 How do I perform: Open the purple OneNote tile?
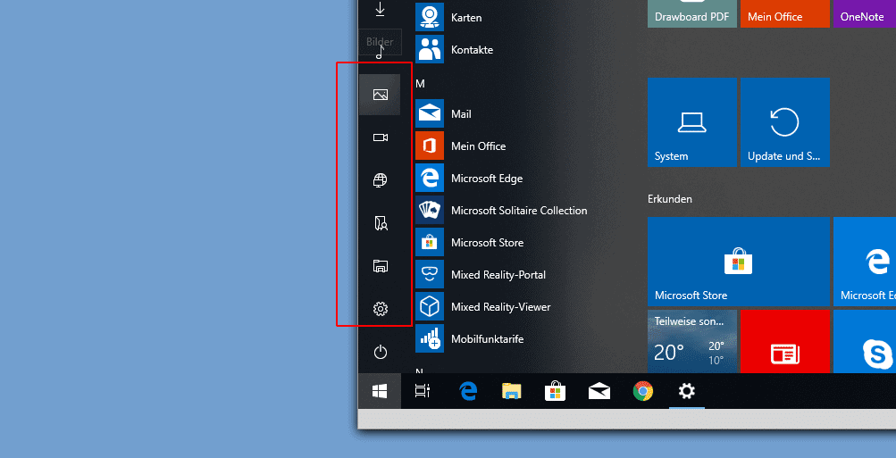865,13
